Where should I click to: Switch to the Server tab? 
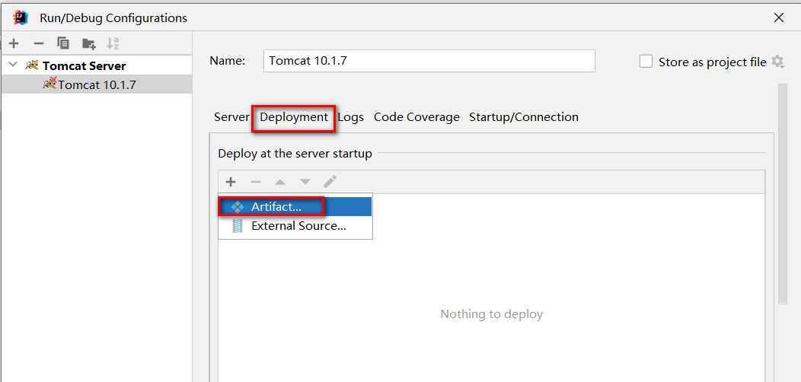tap(231, 117)
